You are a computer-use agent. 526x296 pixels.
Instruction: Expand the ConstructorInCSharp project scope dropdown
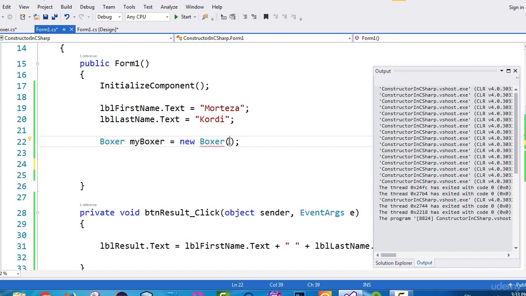(x=171, y=38)
